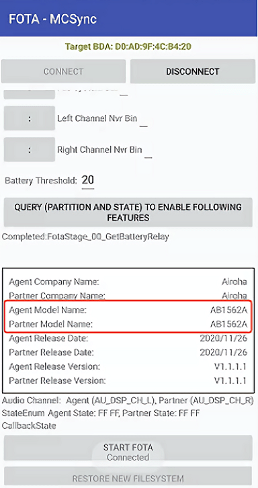
Task: Select the Left Channel Nvr Bin path field
Action: (144, 120)
